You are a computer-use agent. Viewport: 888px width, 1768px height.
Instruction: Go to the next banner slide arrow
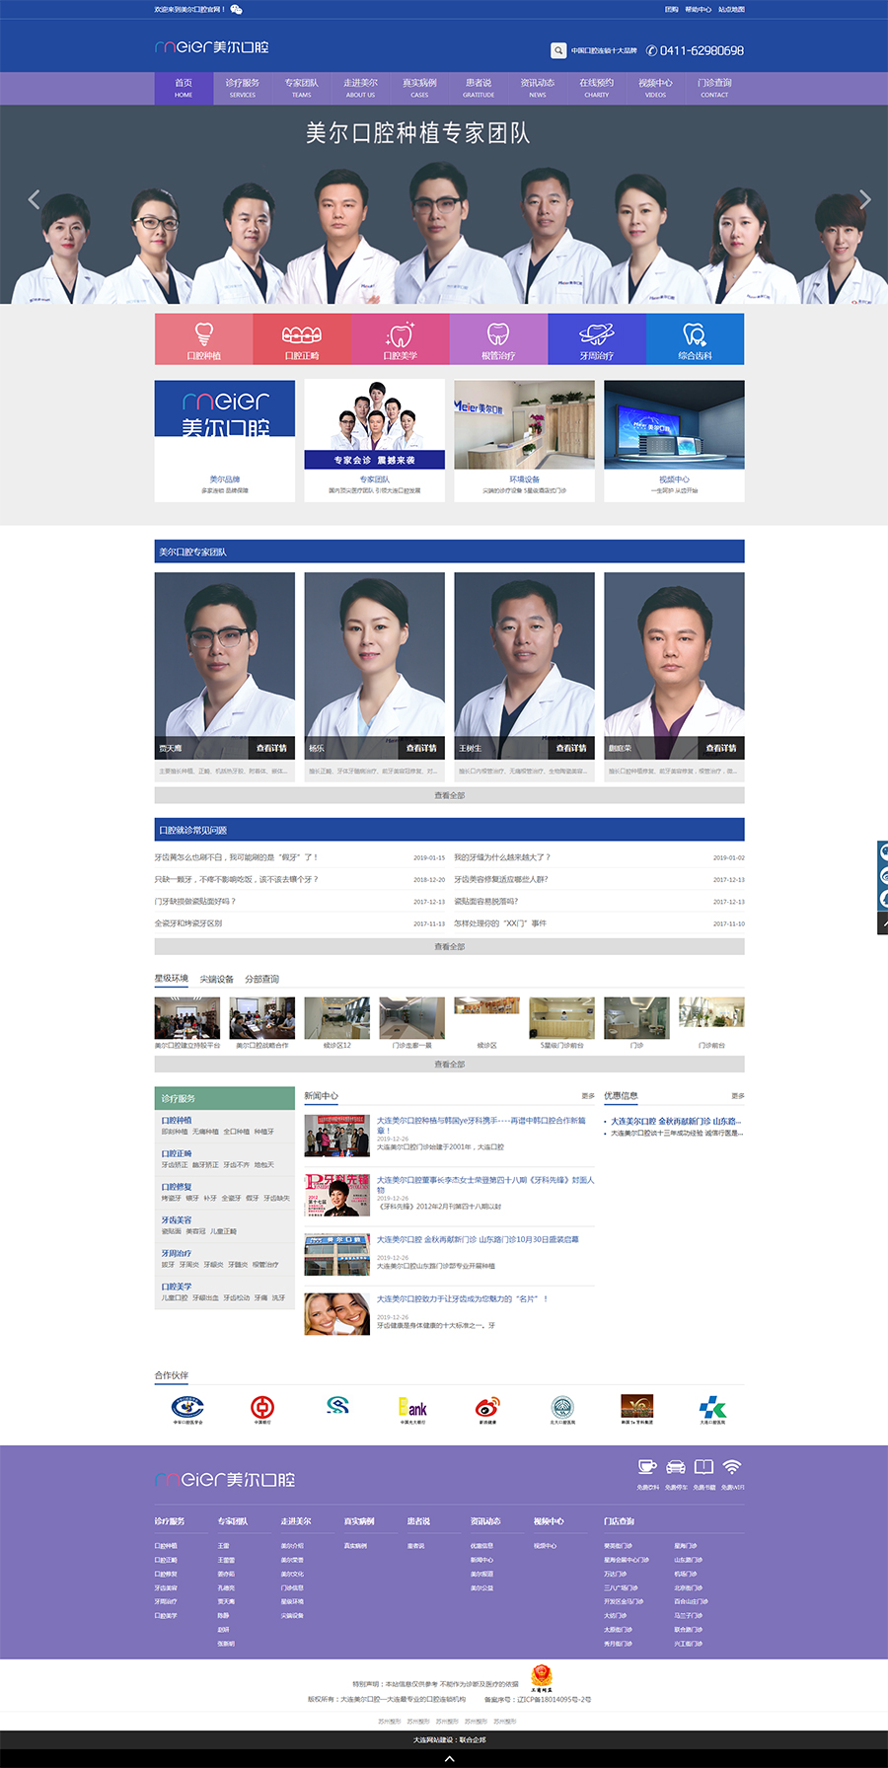(x=864, y=199)
